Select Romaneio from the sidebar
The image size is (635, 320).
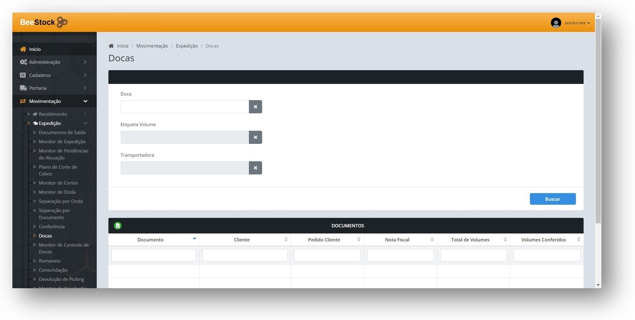[50, 261]
